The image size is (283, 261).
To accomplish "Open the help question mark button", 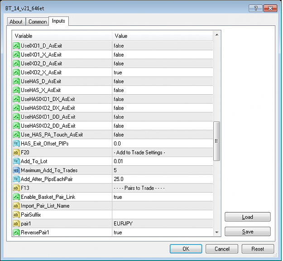I will 255,8.
